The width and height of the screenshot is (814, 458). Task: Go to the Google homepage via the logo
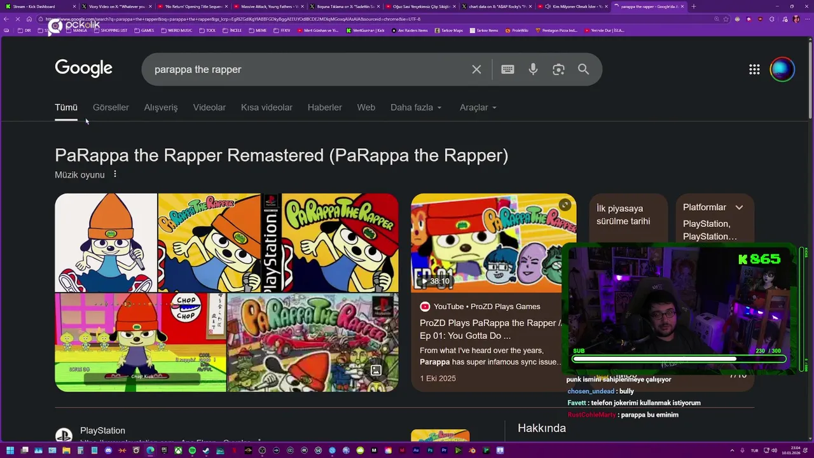click(83, 69)
